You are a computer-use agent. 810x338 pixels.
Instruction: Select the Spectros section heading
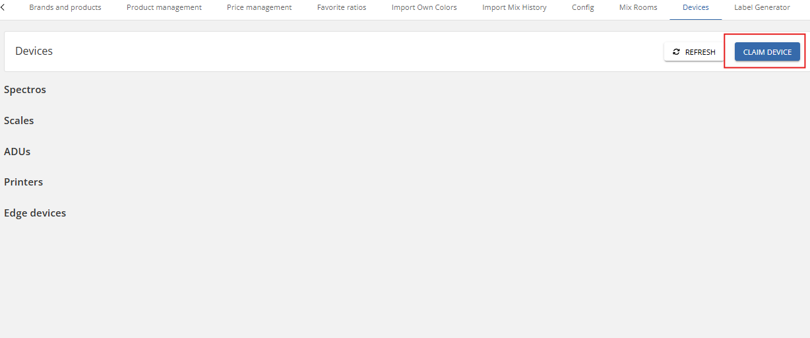tap(25, 90)
